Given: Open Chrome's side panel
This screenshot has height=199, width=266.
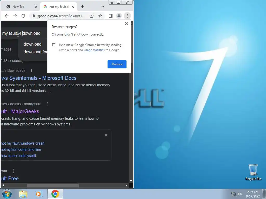Looking at the screenshot, I should pos(111,16).
